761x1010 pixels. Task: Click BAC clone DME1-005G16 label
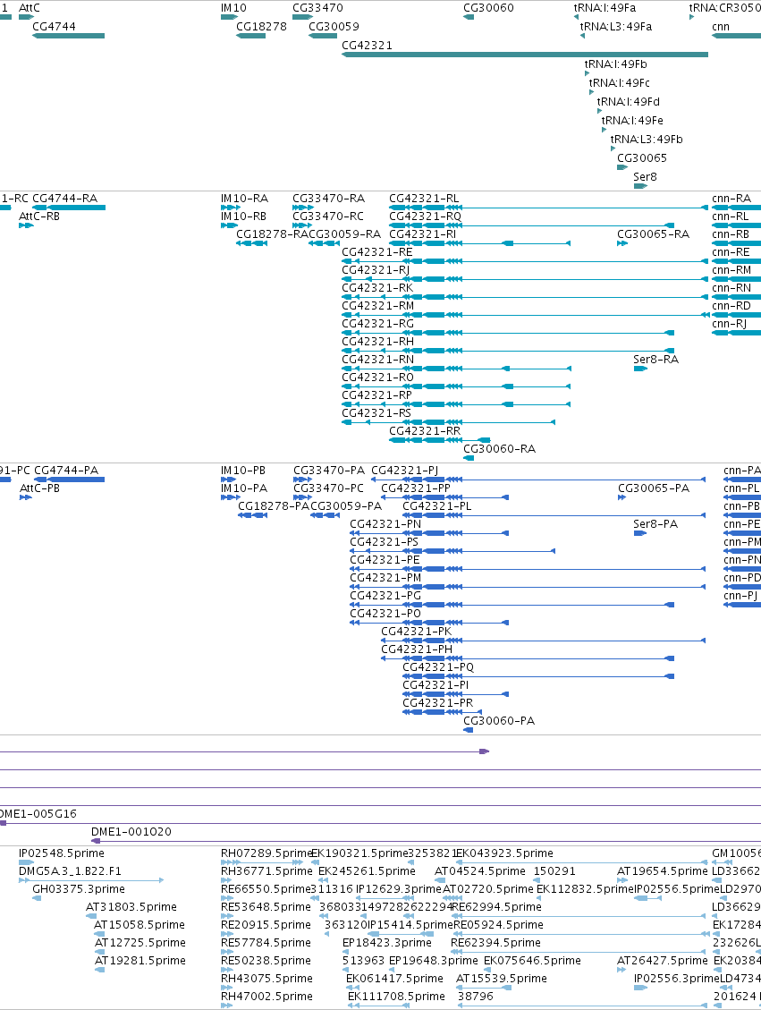pyautogui.click(x=38, y=813)
